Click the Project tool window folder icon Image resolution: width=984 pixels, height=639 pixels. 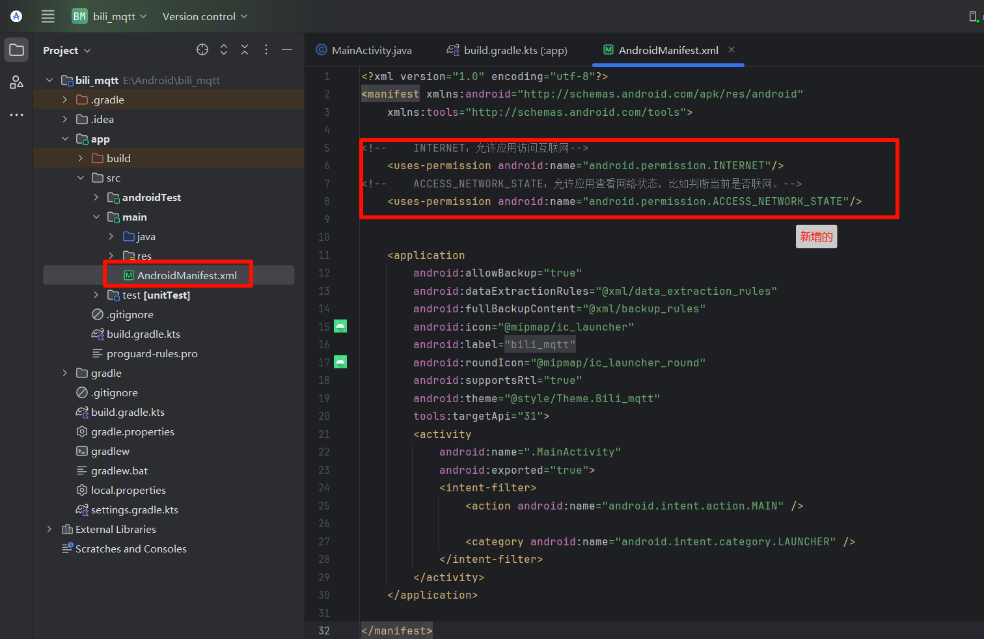click(16, 50)
